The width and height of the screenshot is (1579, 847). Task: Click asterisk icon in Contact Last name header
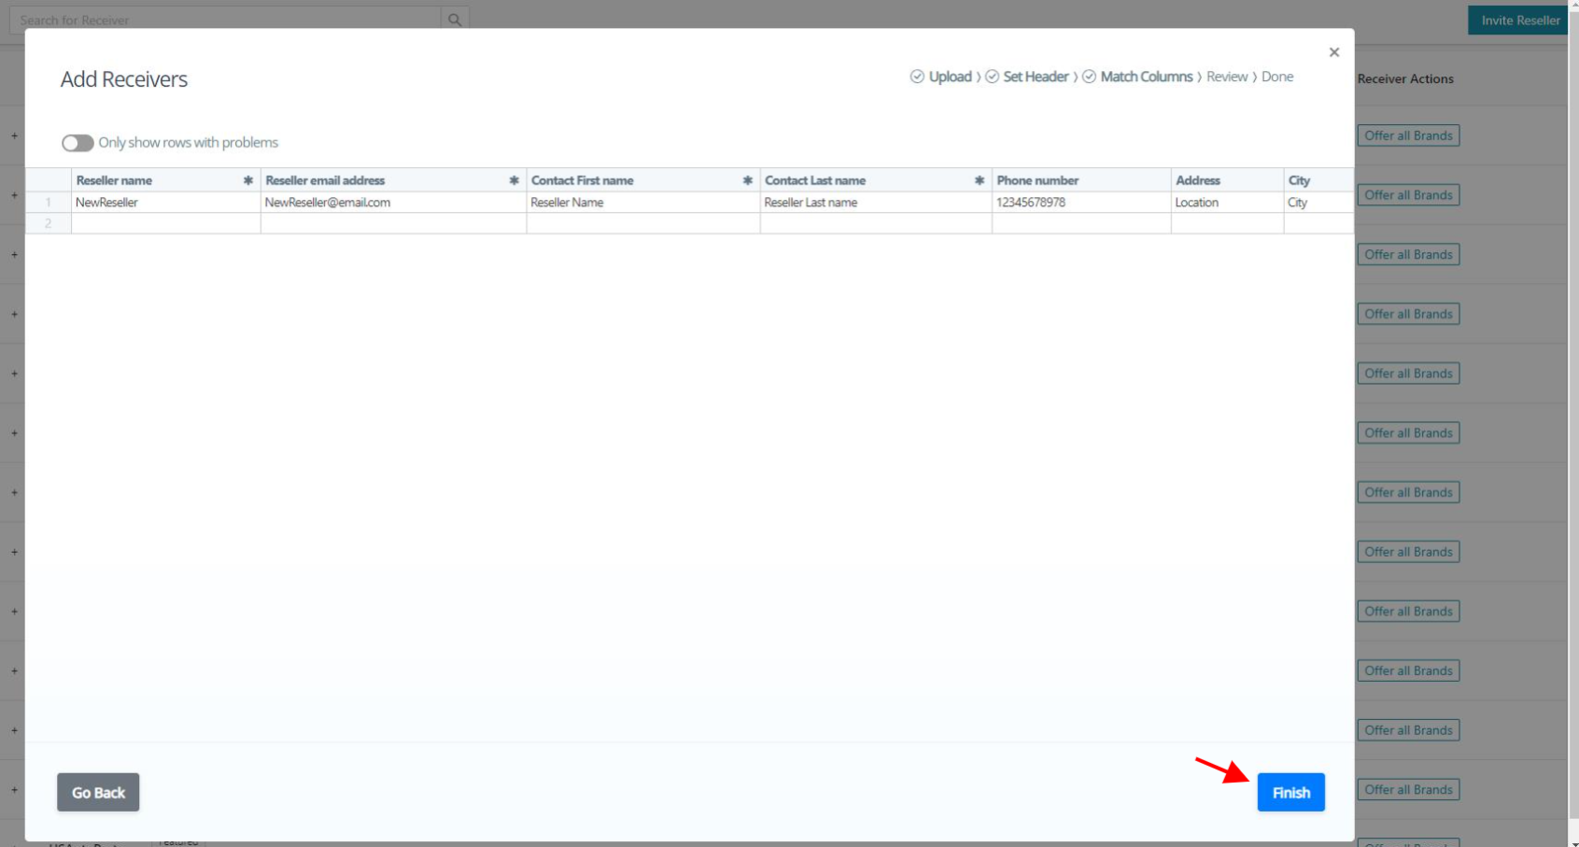click(x=979, y=180)
